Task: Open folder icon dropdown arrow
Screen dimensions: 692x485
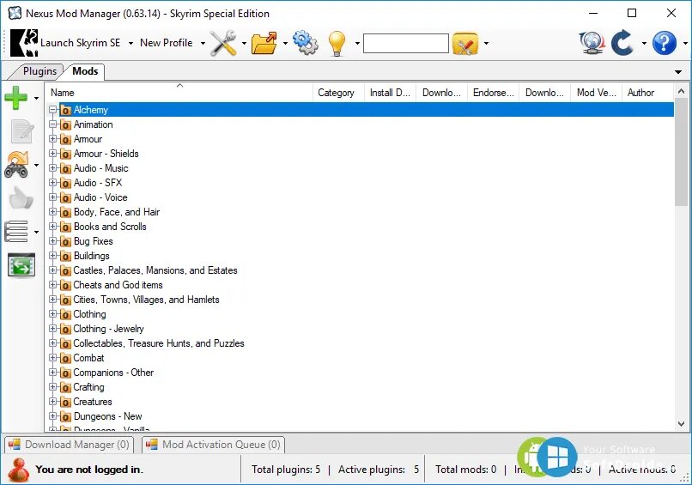Action: pos(285,43)
